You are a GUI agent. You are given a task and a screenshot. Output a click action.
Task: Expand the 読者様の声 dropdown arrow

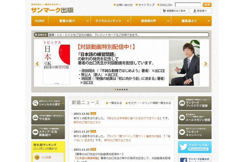[168, 21]
